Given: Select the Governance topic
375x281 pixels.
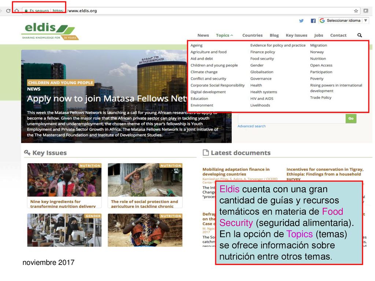Looking at the screenshot, I should point(261,79).
